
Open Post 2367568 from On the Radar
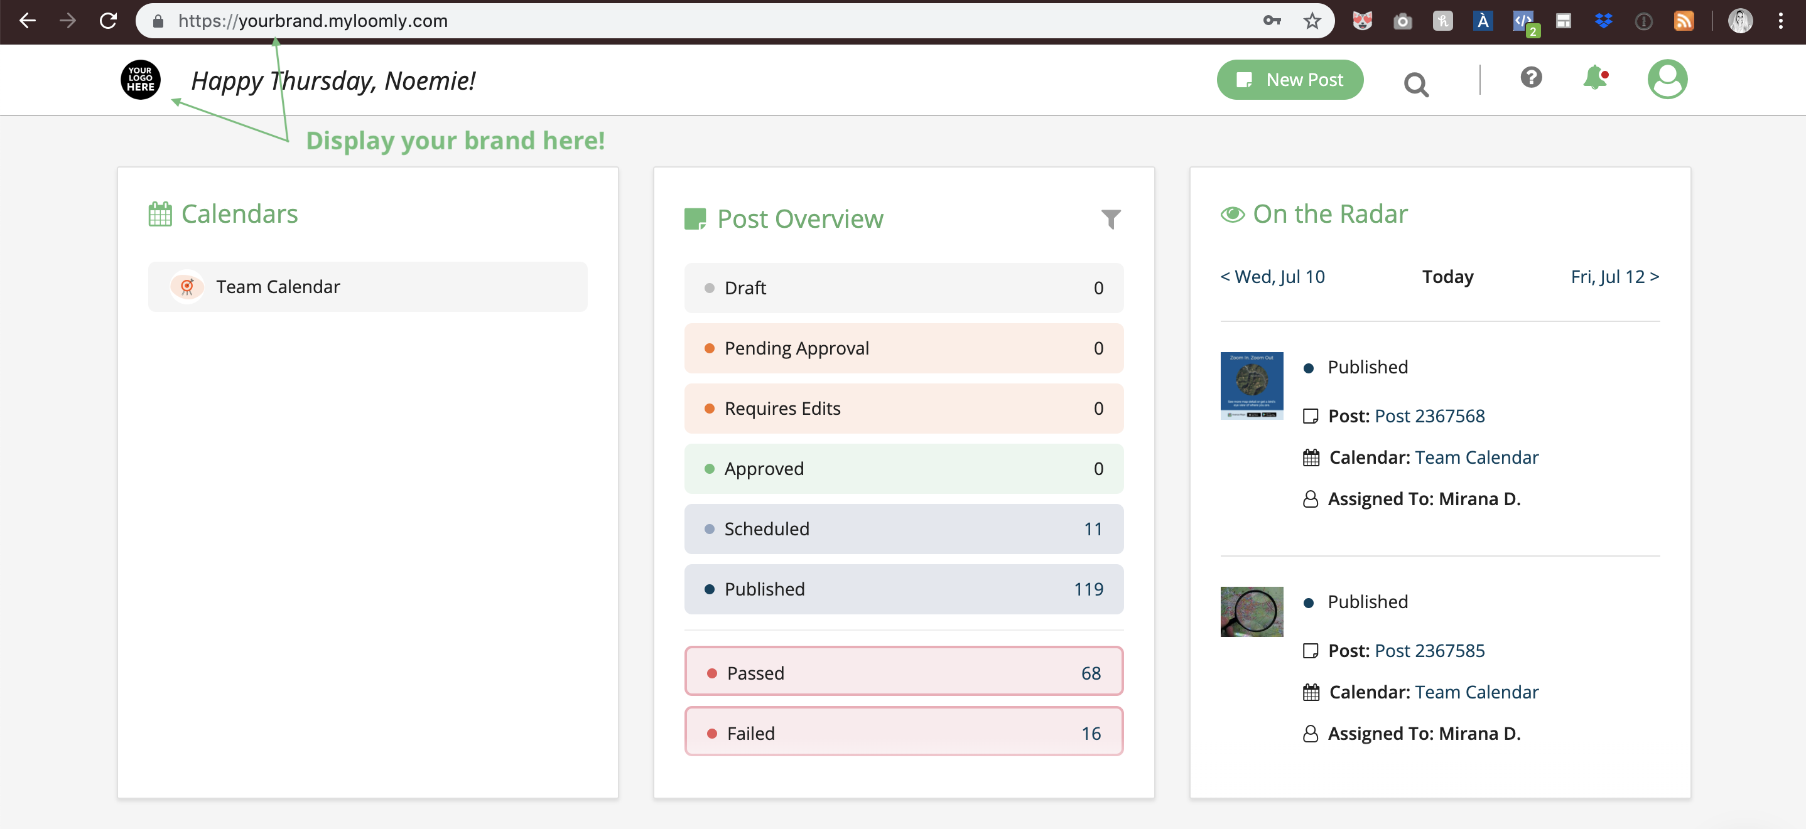[1429, 415]
